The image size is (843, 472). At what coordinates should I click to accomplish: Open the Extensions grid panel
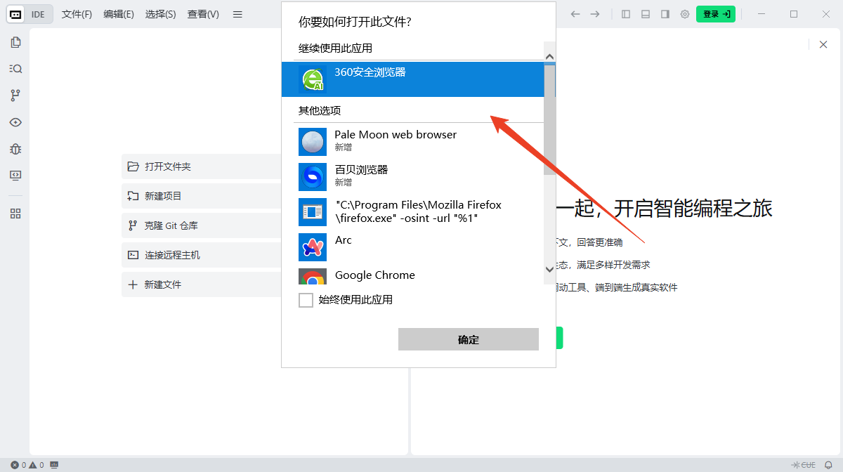(x=15, y=214)
